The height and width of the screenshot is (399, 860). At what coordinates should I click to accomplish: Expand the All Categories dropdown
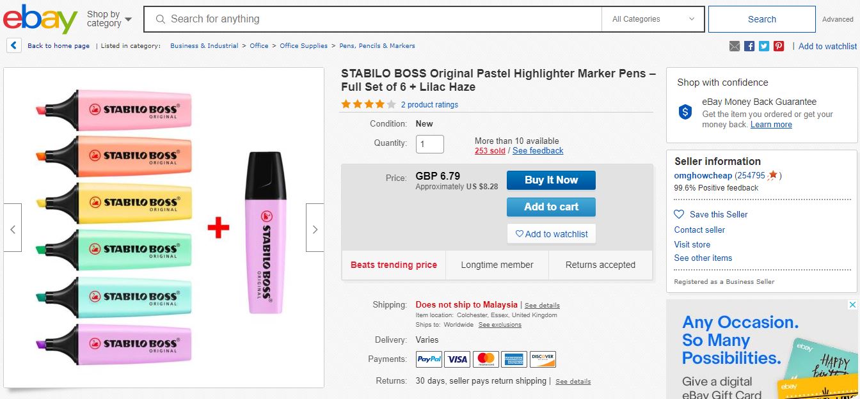tap(653, 19)
